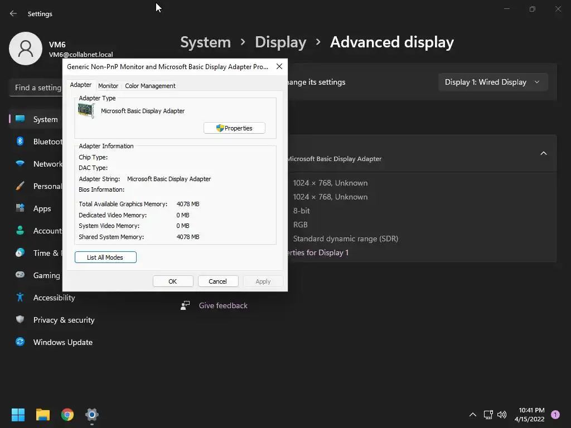
Task: Collapse the display information section chevron
Action: coord(543,153)
